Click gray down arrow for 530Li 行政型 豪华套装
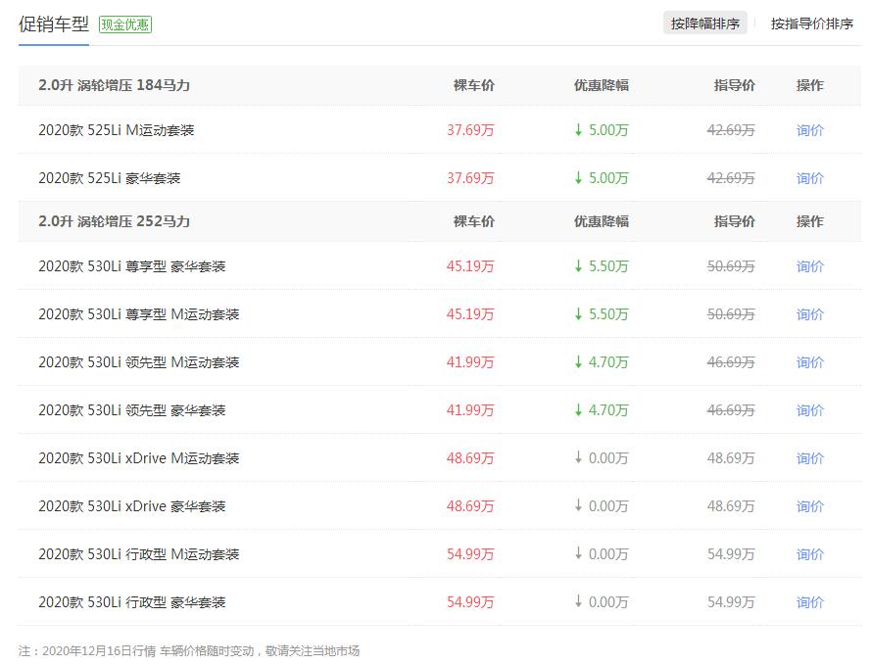Viewport: 870px width, 666px height. (x=578, y=601)
